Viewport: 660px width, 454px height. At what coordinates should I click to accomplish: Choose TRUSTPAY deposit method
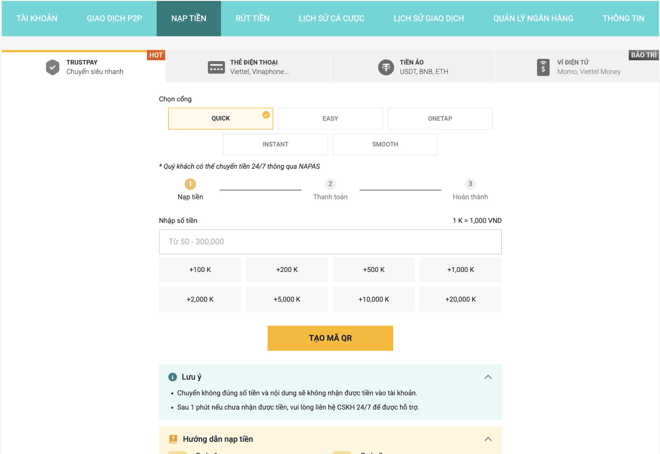point(84,67)
